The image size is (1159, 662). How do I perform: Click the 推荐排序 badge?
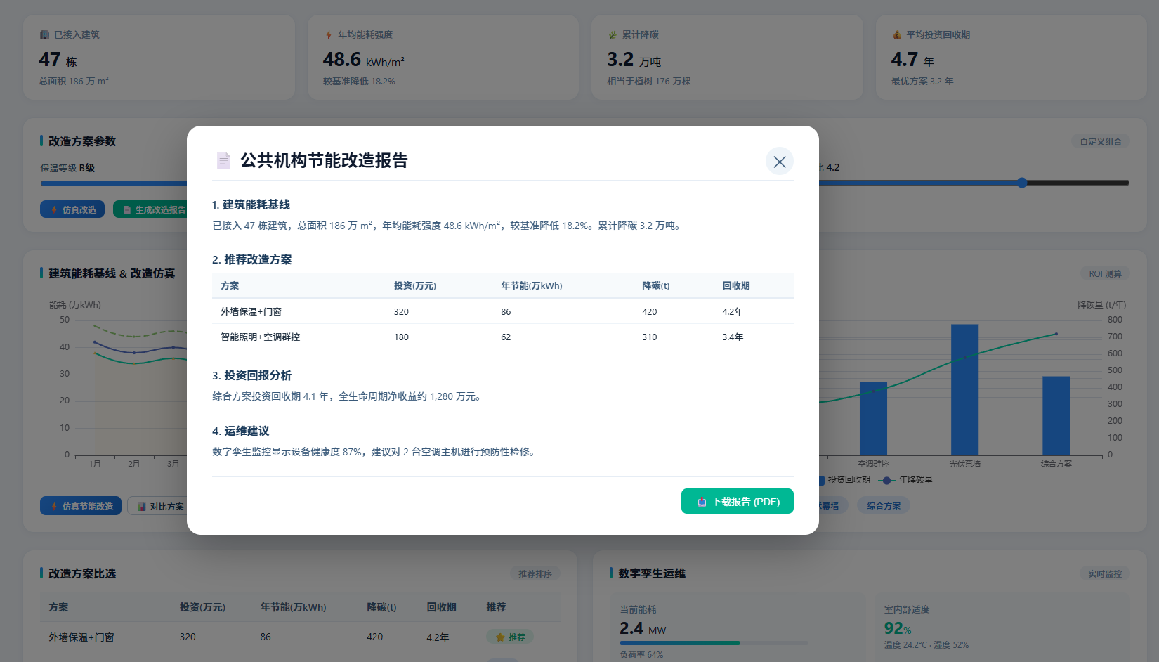coord(535,573)
